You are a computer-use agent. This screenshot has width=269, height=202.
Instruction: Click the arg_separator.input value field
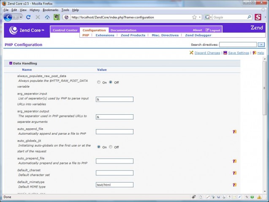114,99
